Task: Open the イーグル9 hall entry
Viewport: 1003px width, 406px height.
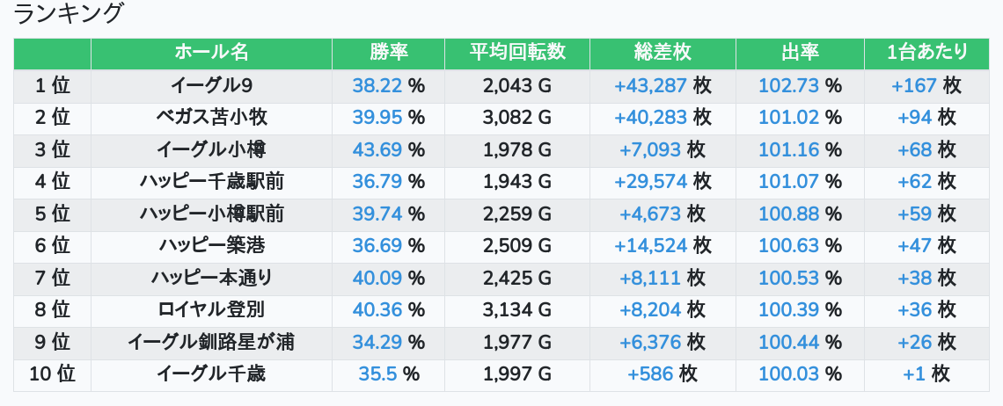Action: (x=211, y=85)
